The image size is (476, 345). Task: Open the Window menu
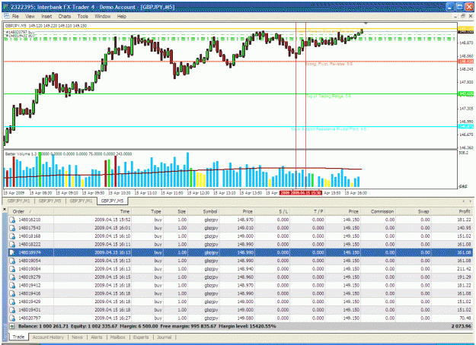(103, 17)
